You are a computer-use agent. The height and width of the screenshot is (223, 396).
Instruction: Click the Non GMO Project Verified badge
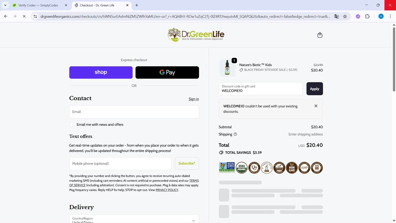pyautogui.click(x=227, y=168)
